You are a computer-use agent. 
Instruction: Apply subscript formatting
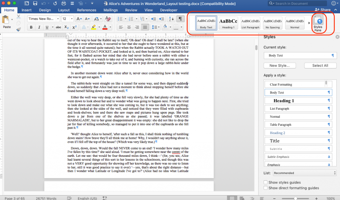(66, 27)
